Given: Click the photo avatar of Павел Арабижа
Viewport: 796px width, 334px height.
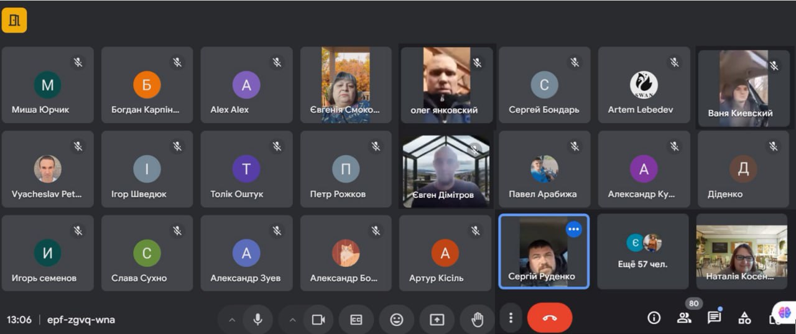Looking at the screenshot, I should 544,169.
